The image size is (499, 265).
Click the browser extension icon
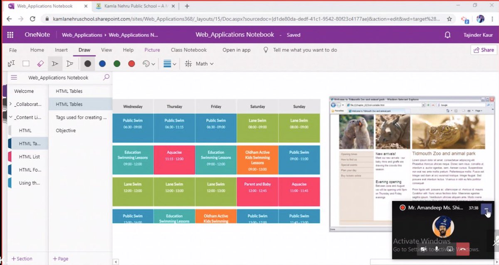(x=465, y=19)
